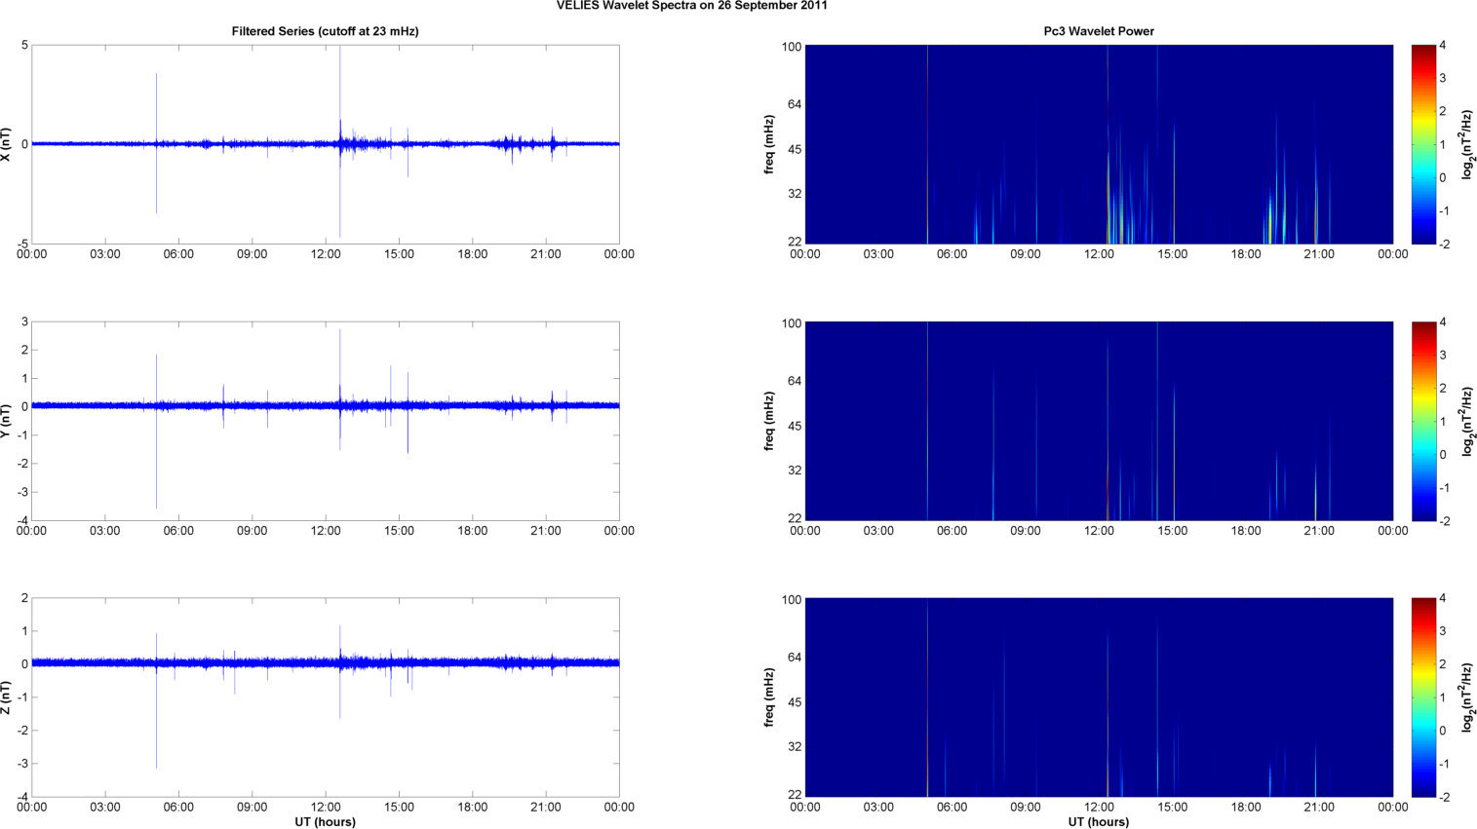Screen dimensions: 1477x829
Task: Click the log2(nT²/Hz) label of bottom colorbar
Action: point(1467,697)
